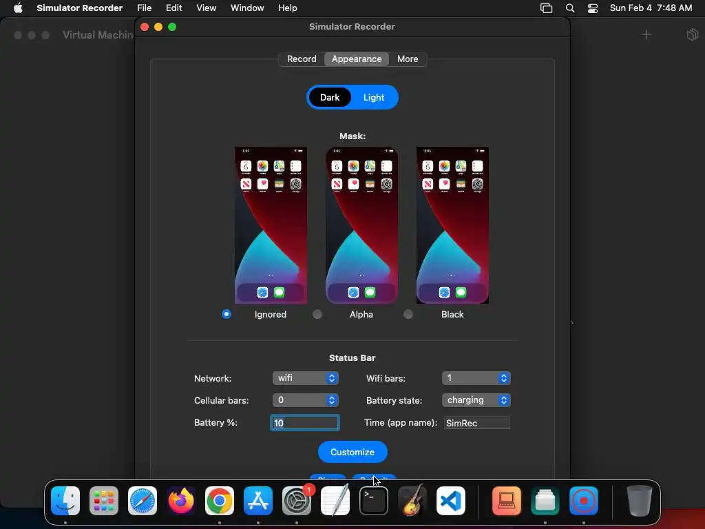Open the Network dropdown showing wifi

(305, 378)
